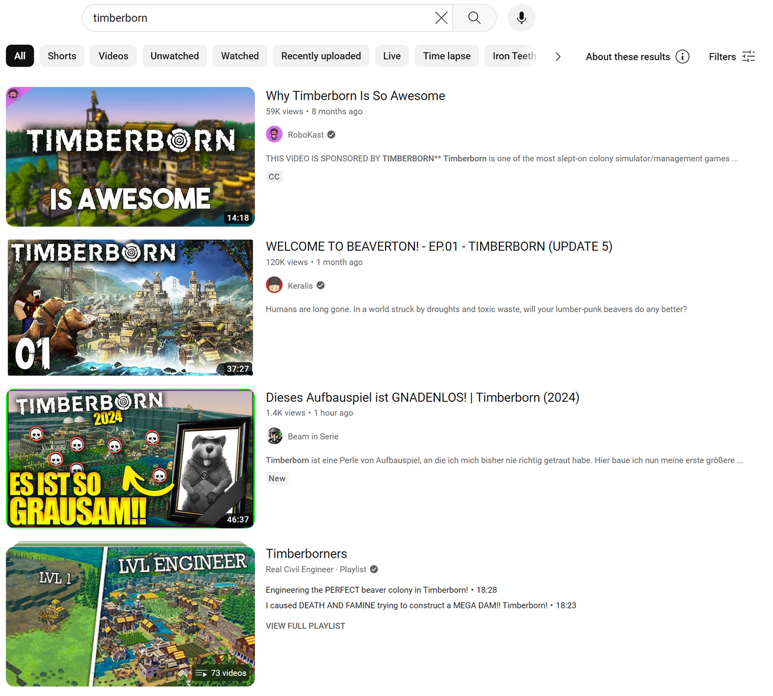This screenshot has width=773, height=696.
Task: Select the Recently uploaded chip
Action: tap(321, 56)
